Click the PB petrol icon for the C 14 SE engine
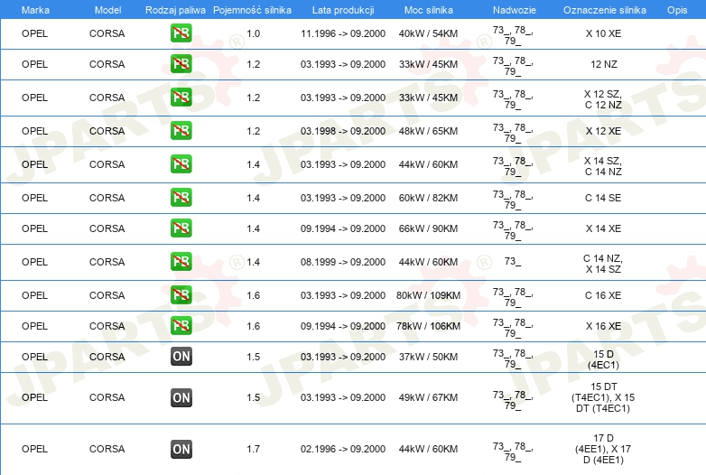Screen dimensions: 706x475 click(181, 198)
